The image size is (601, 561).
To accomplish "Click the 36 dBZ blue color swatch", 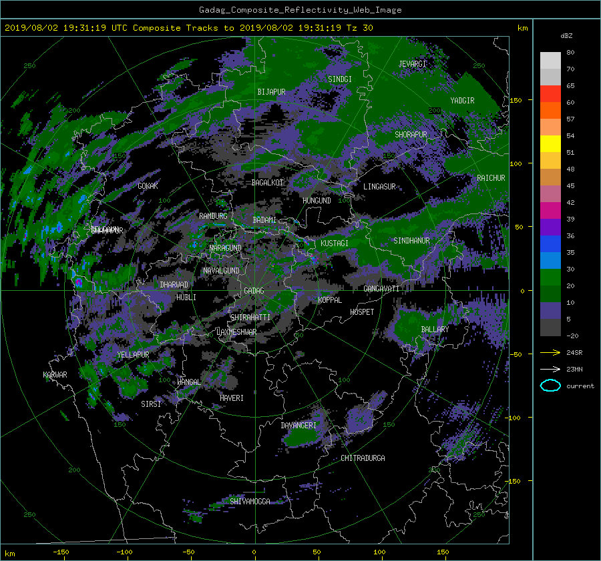I will point(550,243).
